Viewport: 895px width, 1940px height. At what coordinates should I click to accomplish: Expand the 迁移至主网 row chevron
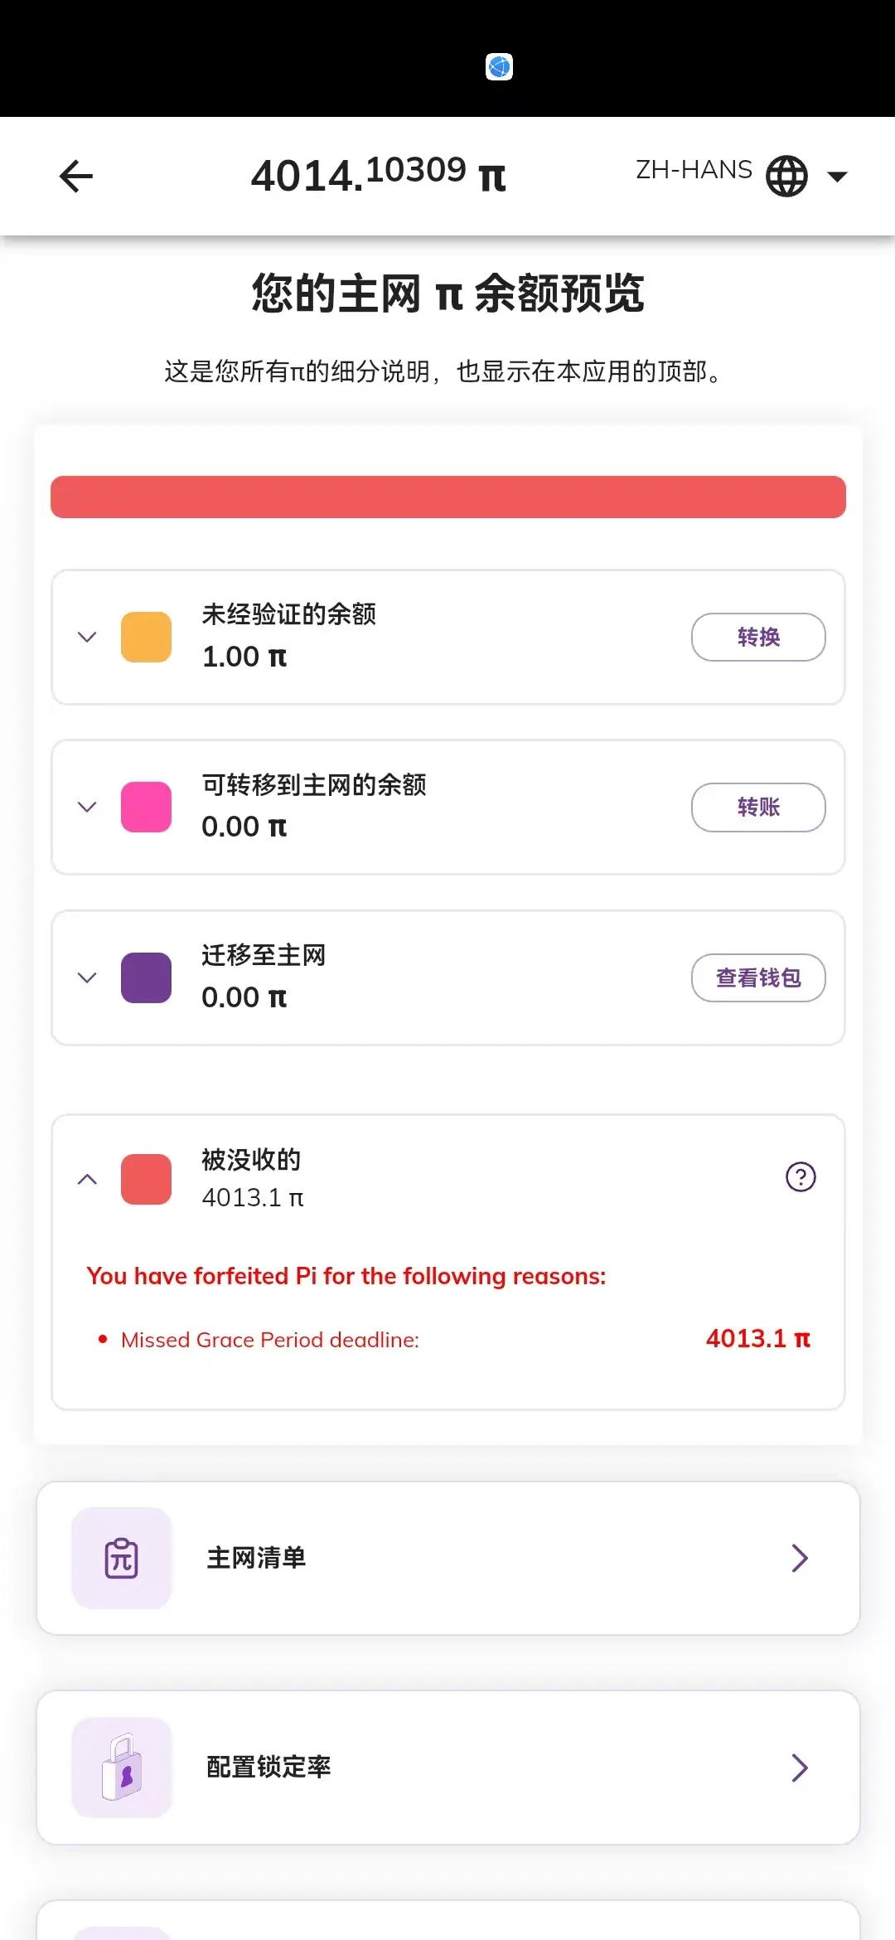pos(87,977)
